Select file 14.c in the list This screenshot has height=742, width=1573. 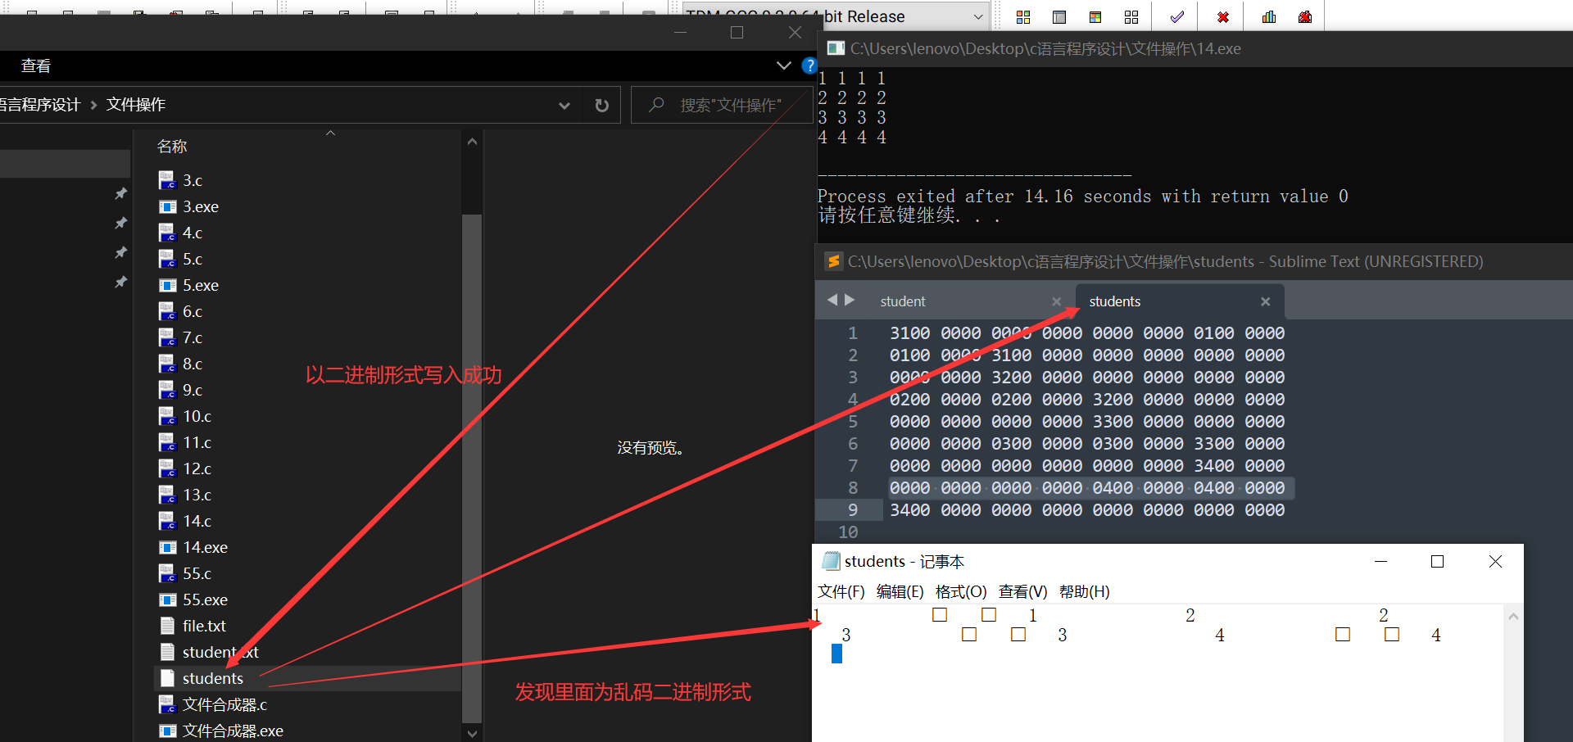197,521
